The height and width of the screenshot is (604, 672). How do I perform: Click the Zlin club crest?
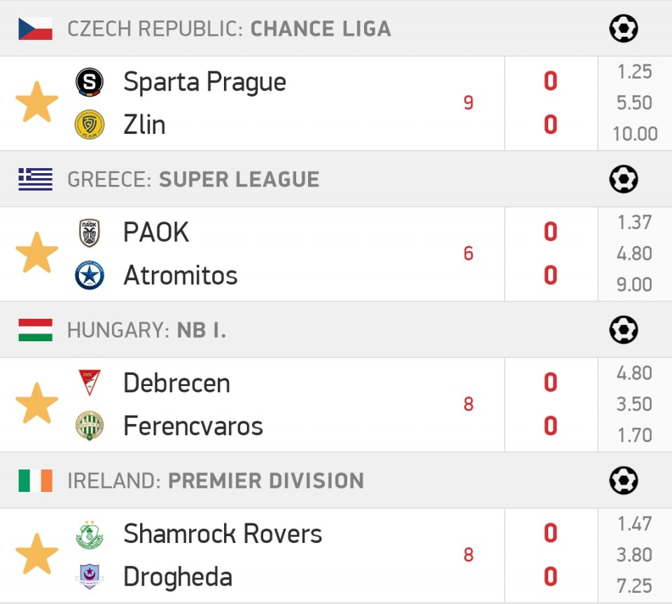[x=90, y=125]
